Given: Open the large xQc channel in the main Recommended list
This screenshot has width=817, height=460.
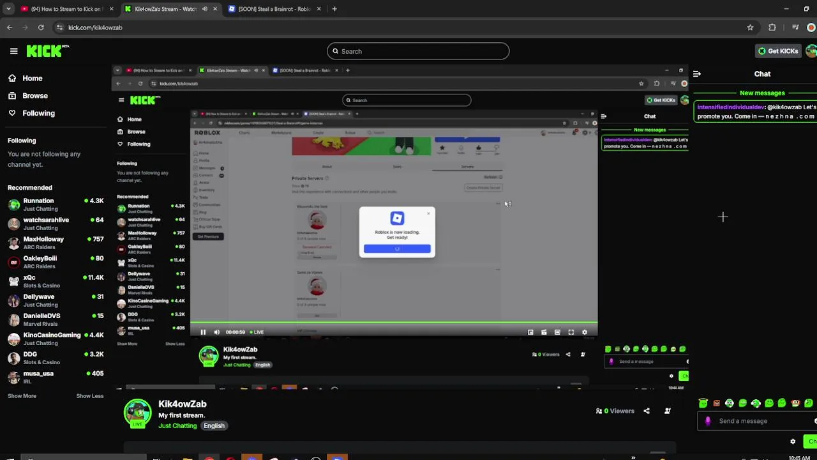Looking at the screenshot, I should pos(56,281).
